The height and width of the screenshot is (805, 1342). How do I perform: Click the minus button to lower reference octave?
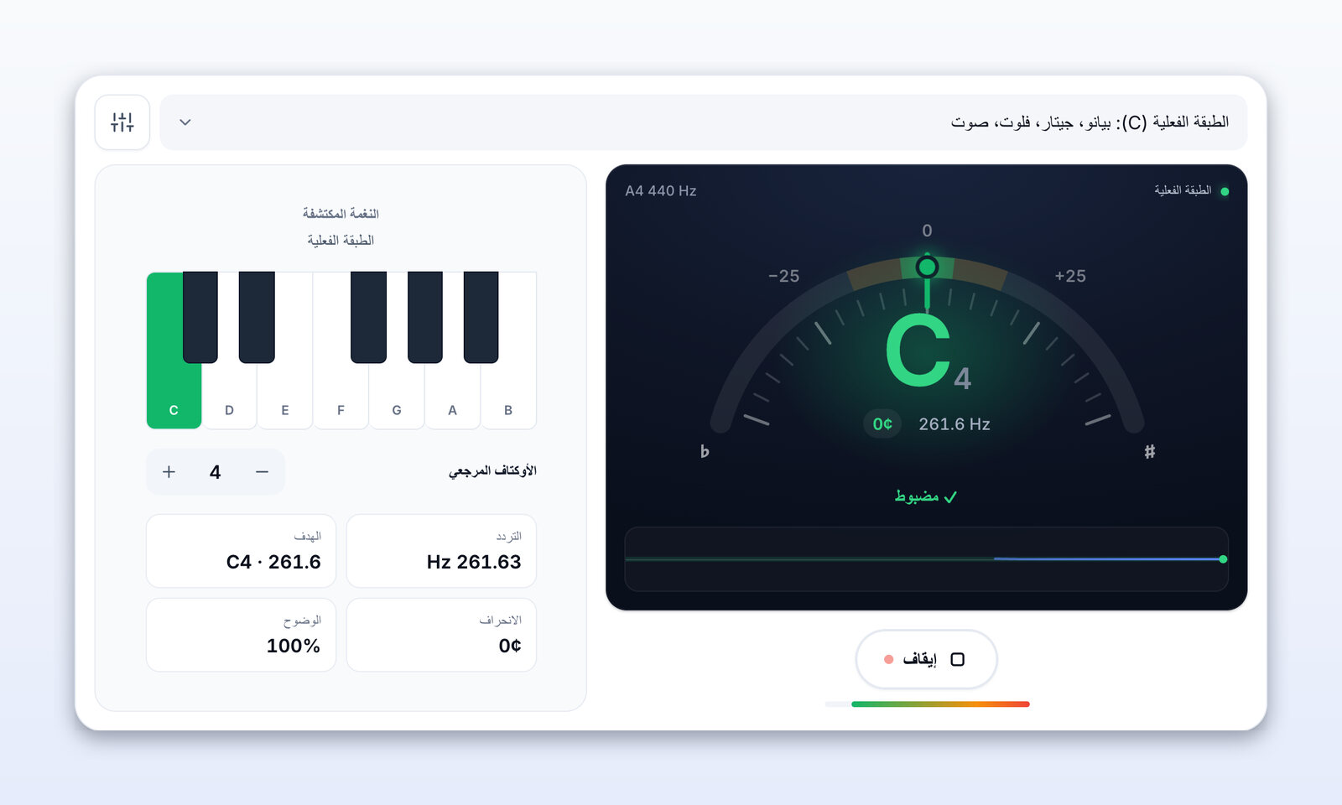(262, 472)
